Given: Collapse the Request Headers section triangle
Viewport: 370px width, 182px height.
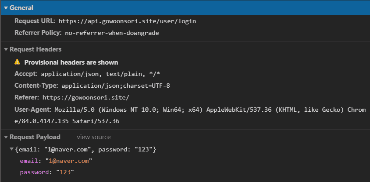Looking at the screenshot, I should (6, 49).
